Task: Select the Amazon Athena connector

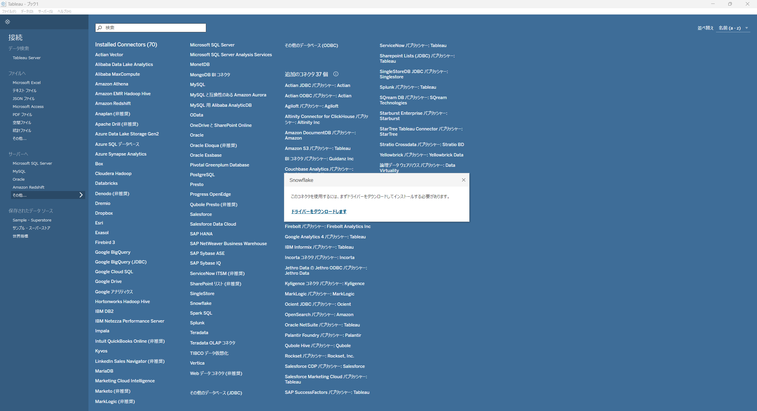Action: pos(112,84)
